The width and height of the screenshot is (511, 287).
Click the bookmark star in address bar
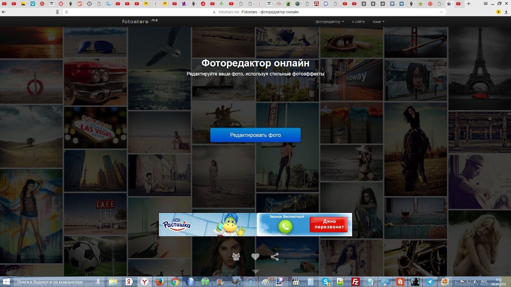(x=441, y=12)
